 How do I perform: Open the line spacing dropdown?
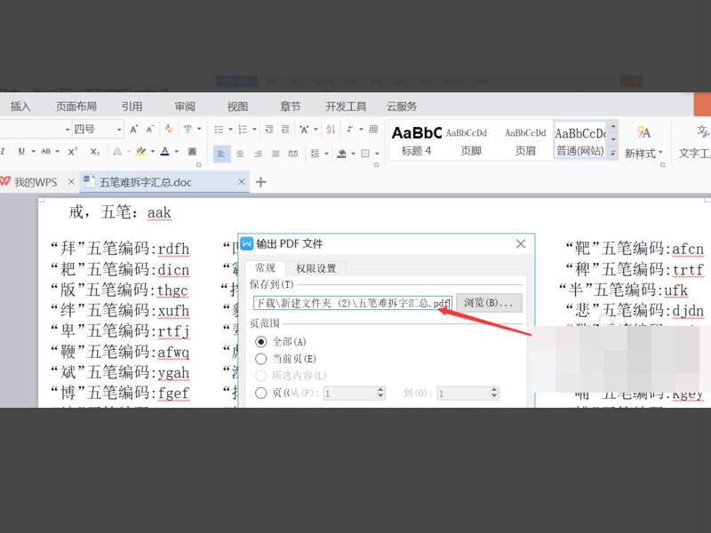(325, 154)
